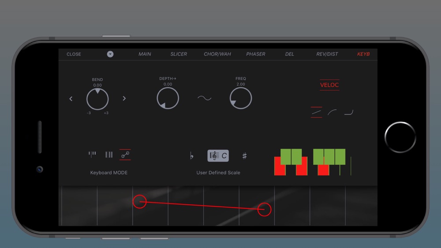Click the phone's home button
The width and height of the screenshot is (441, 248).
coord(400,137)
